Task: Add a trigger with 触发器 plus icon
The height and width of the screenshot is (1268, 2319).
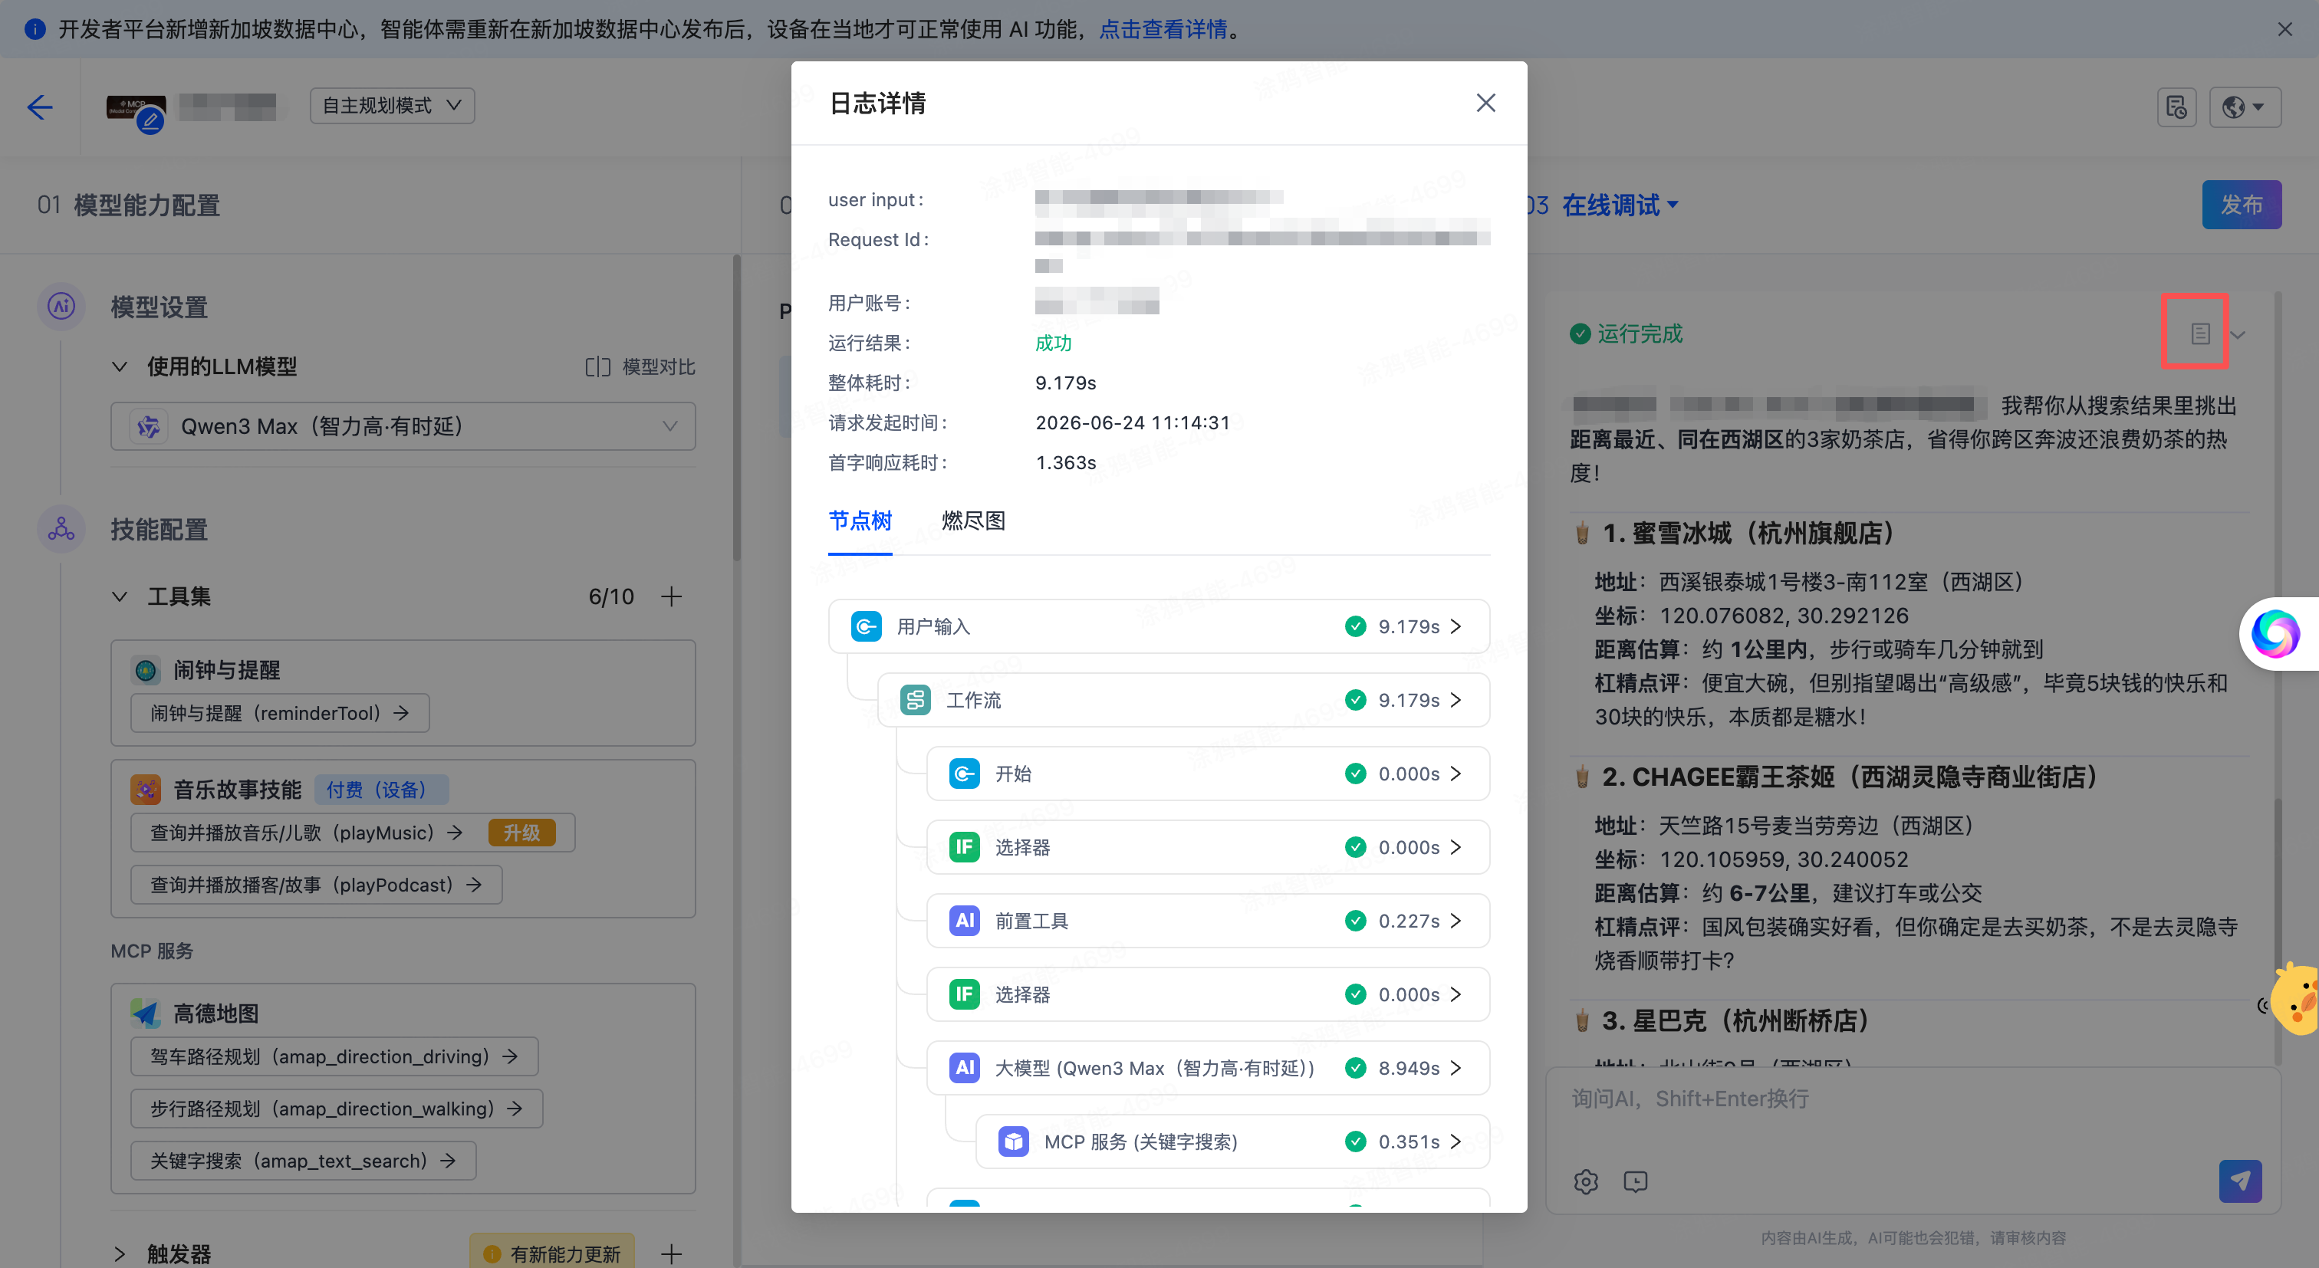Action: coord(672,1253)
